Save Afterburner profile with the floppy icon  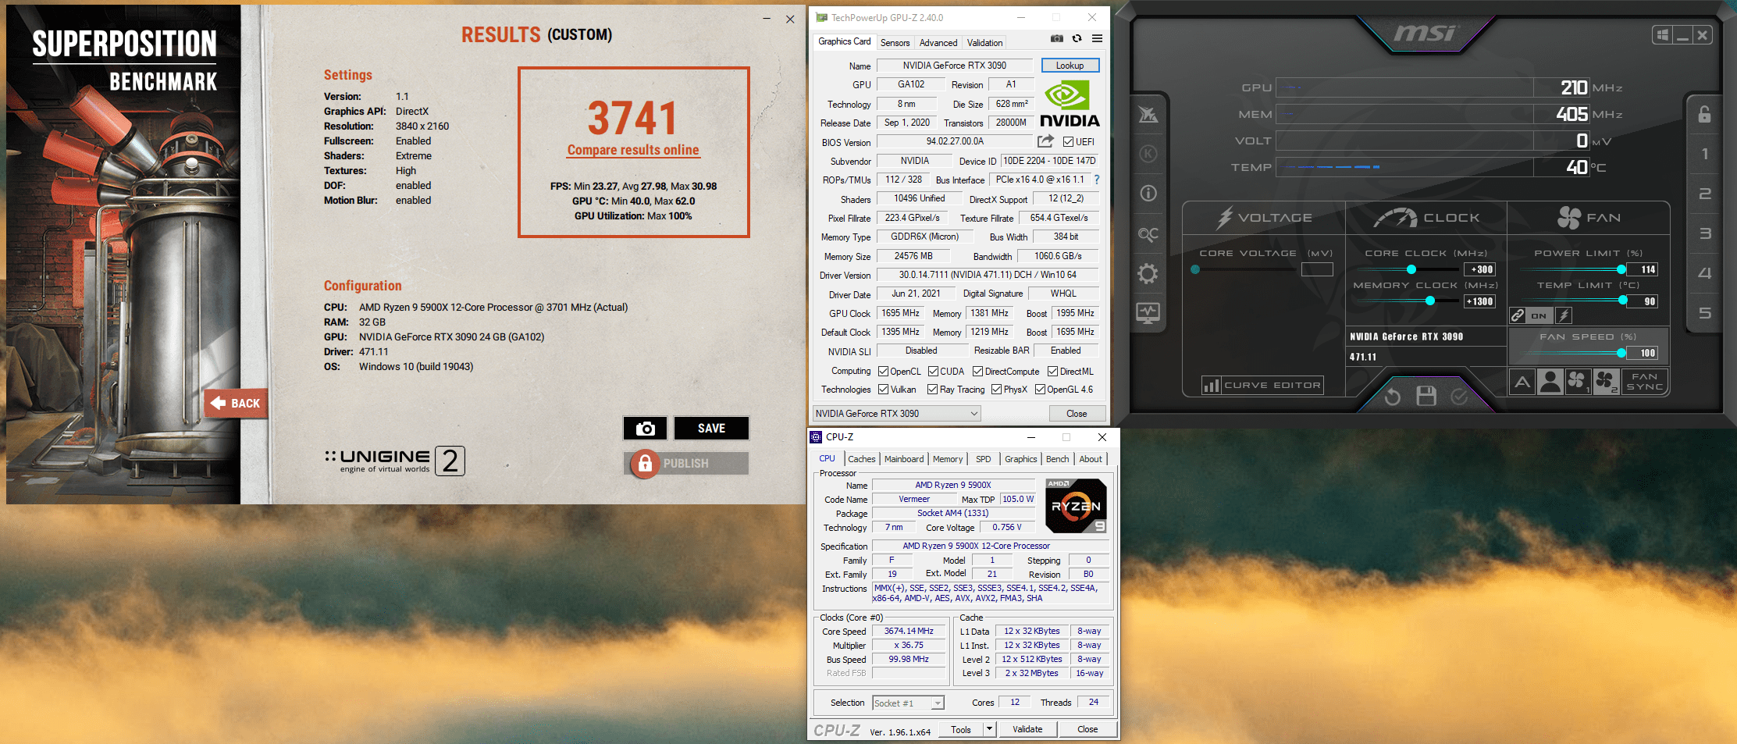point(1426,397)
